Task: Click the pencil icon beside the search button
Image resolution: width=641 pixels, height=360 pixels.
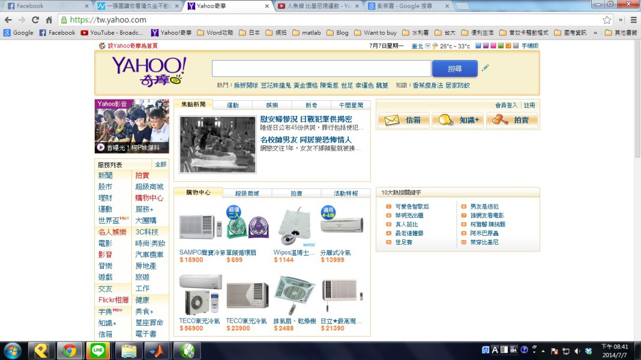Action: 485,68
